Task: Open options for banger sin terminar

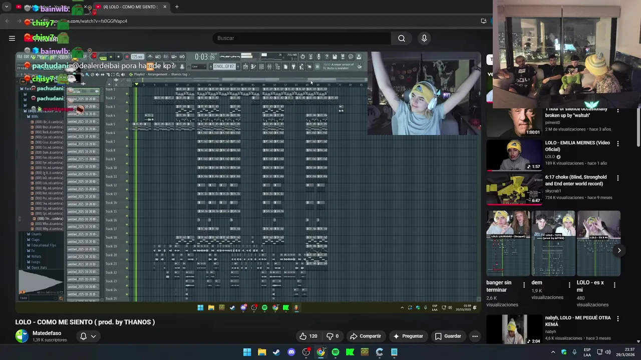Action: tap(524, 285)
